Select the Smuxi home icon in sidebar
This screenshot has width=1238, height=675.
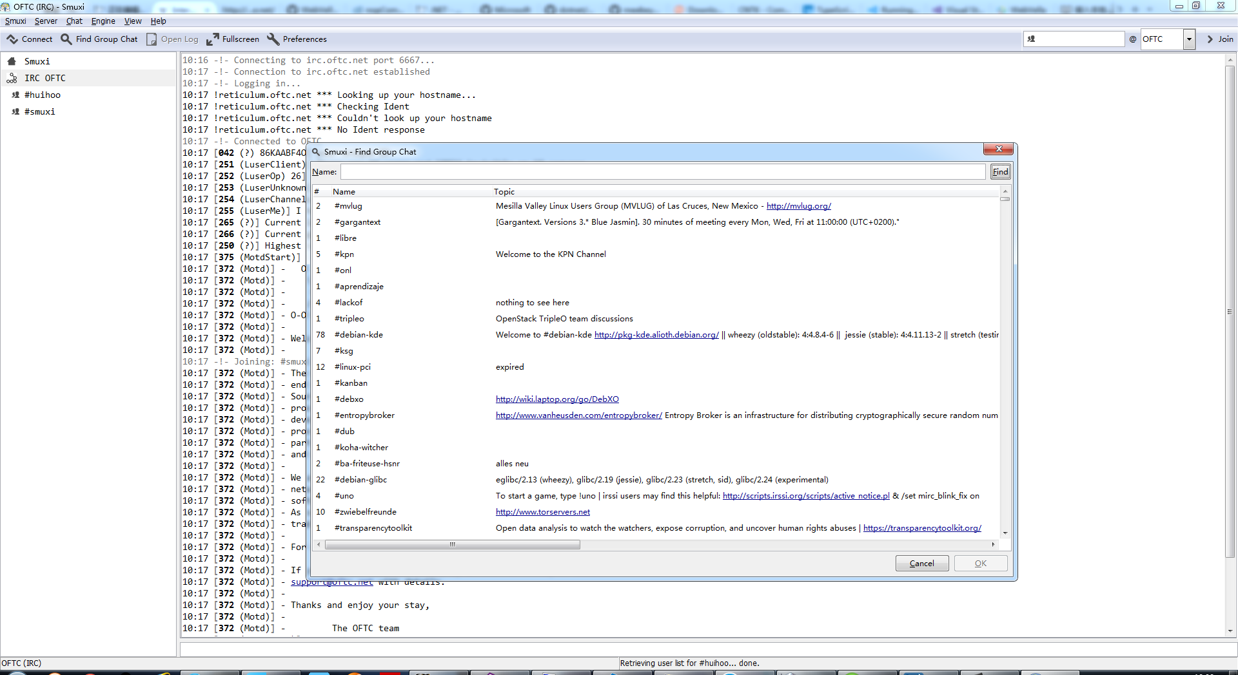[x=12, y=61]
